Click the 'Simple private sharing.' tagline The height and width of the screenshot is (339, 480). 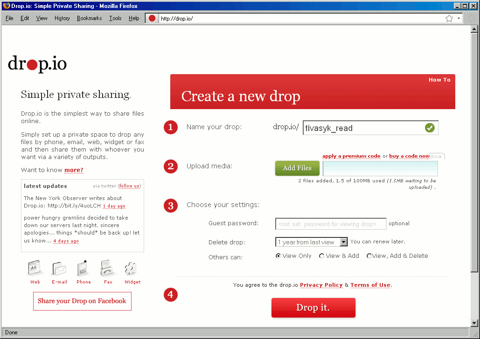76,95
